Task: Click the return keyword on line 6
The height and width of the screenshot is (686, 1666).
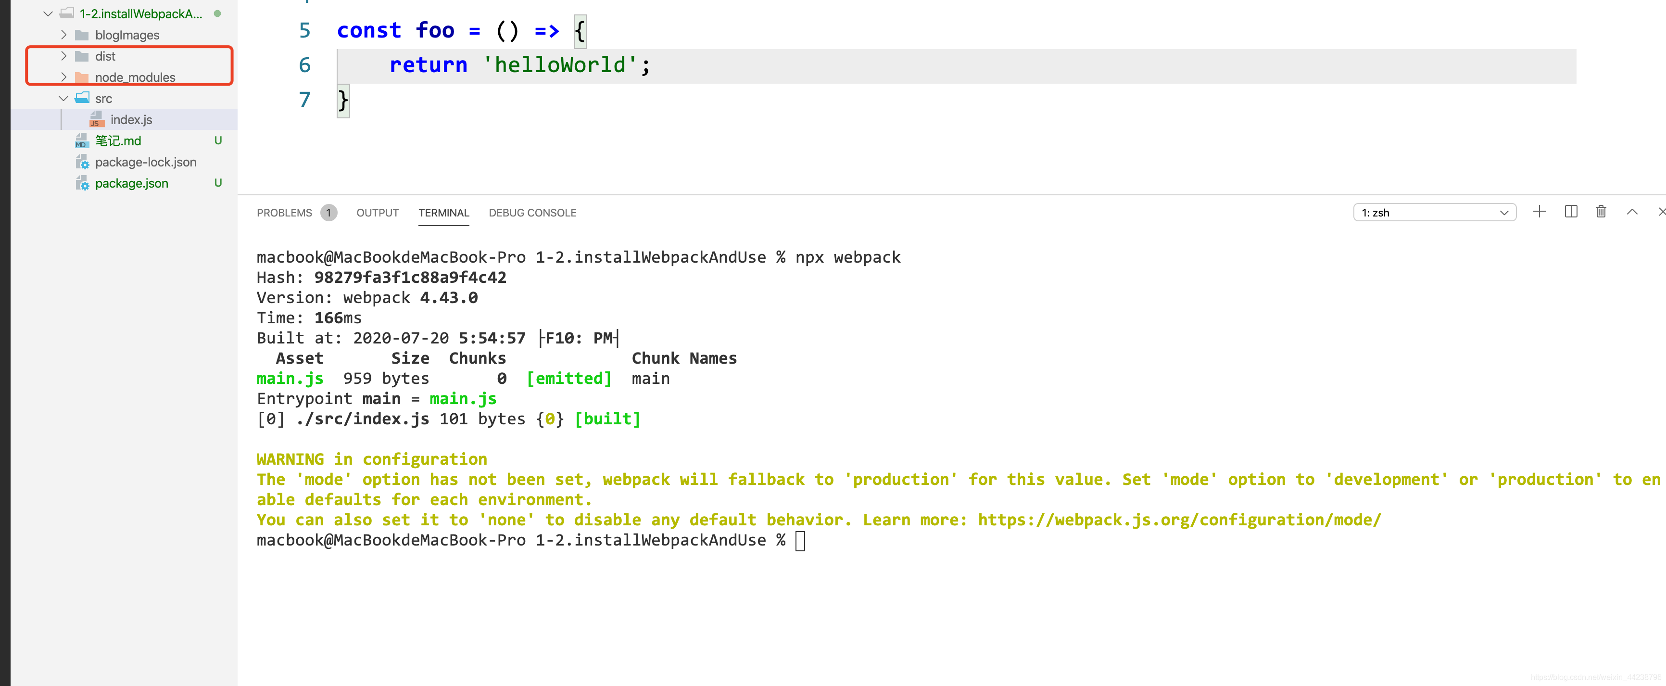Action: 428,65
